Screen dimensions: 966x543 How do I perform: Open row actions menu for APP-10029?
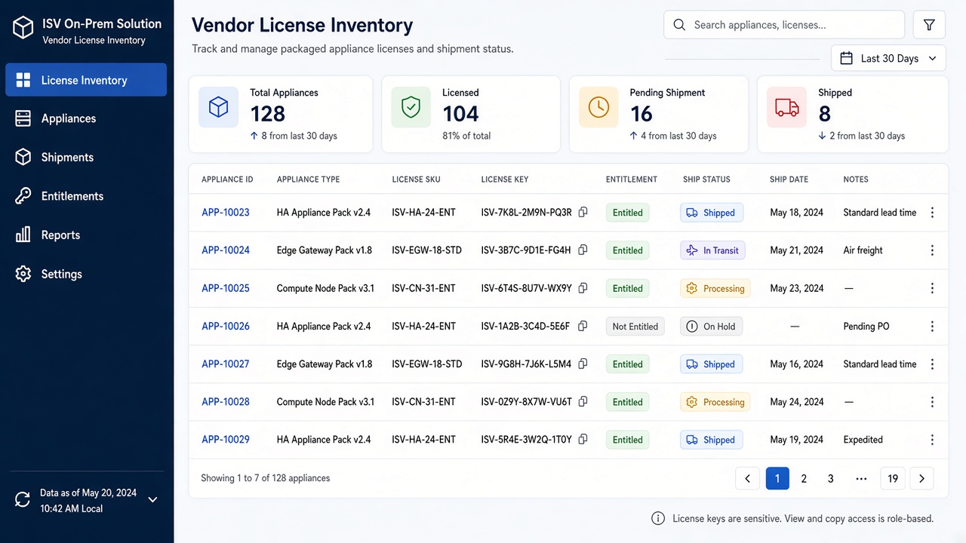click(932, 440)
